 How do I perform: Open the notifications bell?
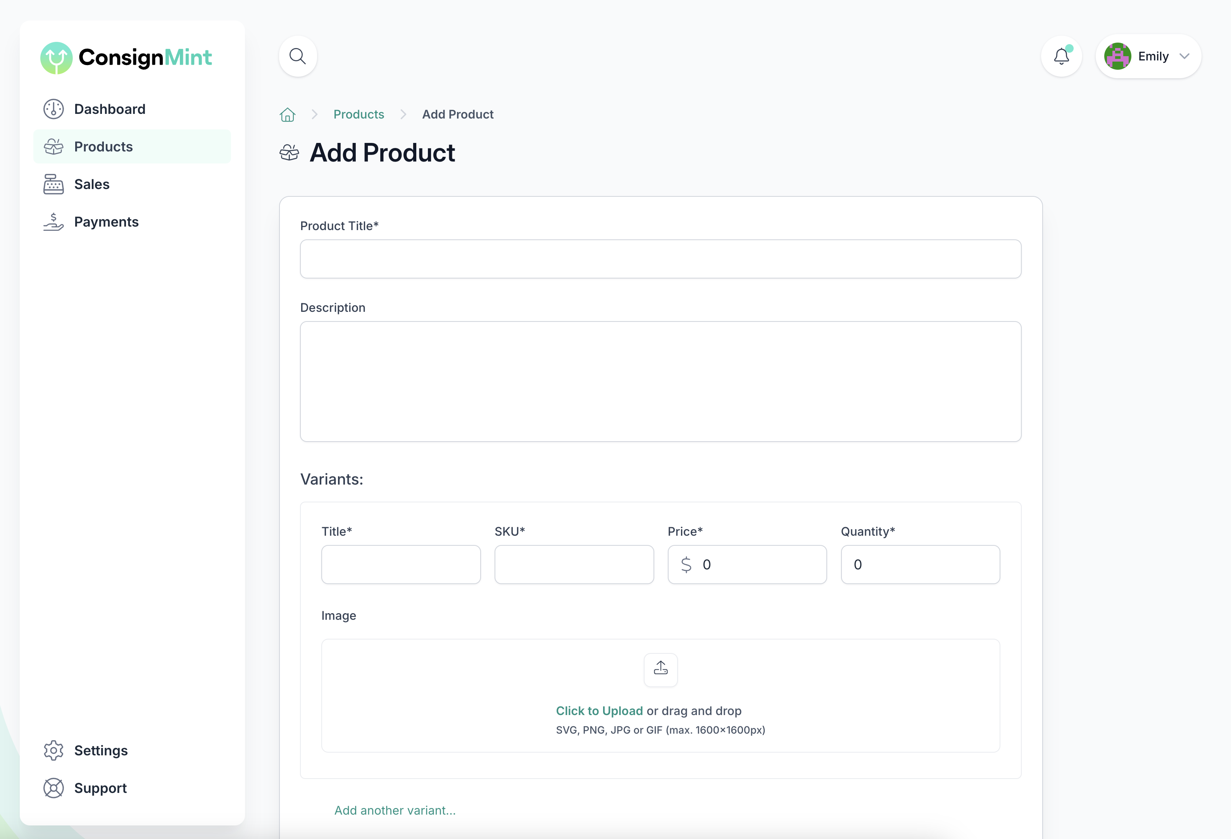[1061, 56]
